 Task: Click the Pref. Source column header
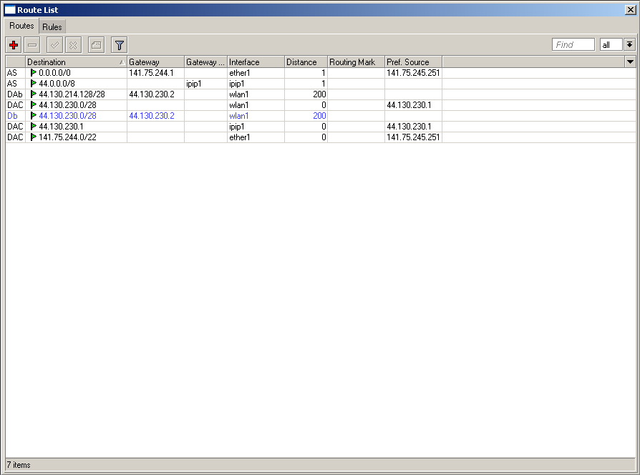click(x=412, y=62)
